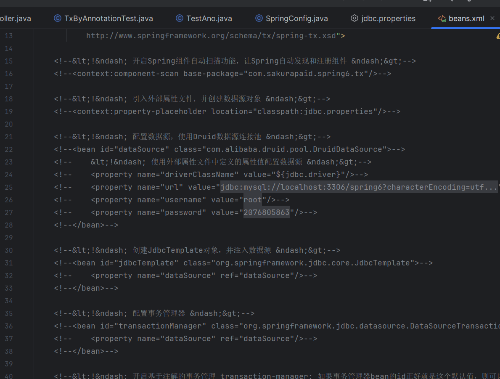Click the comment about 使用Druid数据源连接池
Viewport: 500px width, 379px height.
[x=192, y=137]
